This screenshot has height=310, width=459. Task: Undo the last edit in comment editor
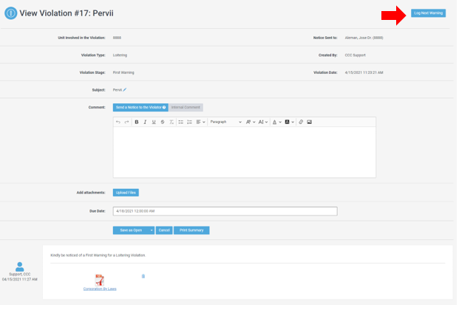[x=118, y=123]
